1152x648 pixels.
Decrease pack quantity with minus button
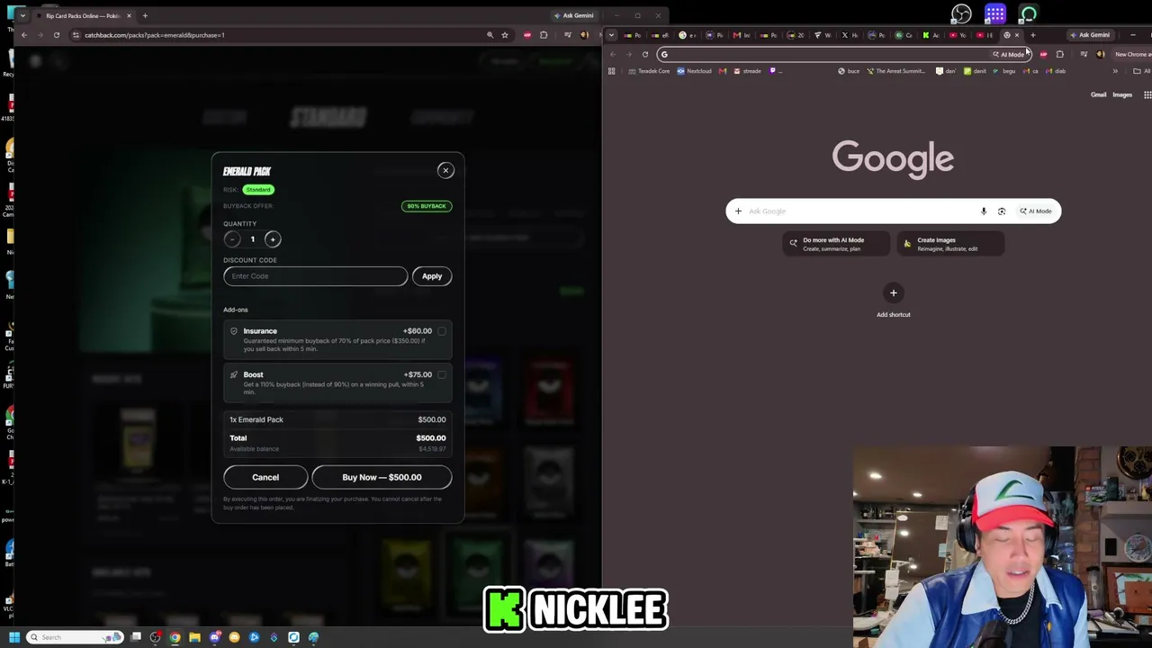[x=231, y=239]
